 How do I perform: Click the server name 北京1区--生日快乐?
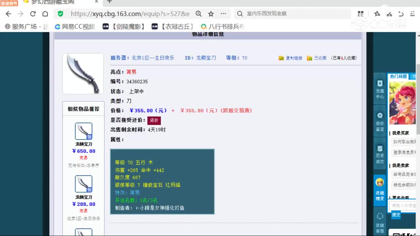click(x=153, y=58)
